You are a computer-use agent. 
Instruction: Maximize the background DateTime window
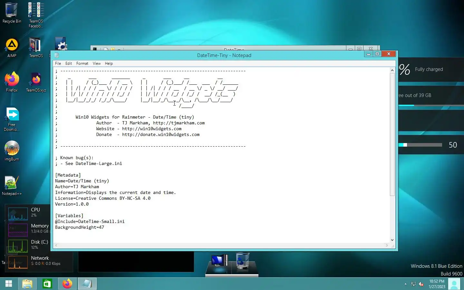point(359,49)
